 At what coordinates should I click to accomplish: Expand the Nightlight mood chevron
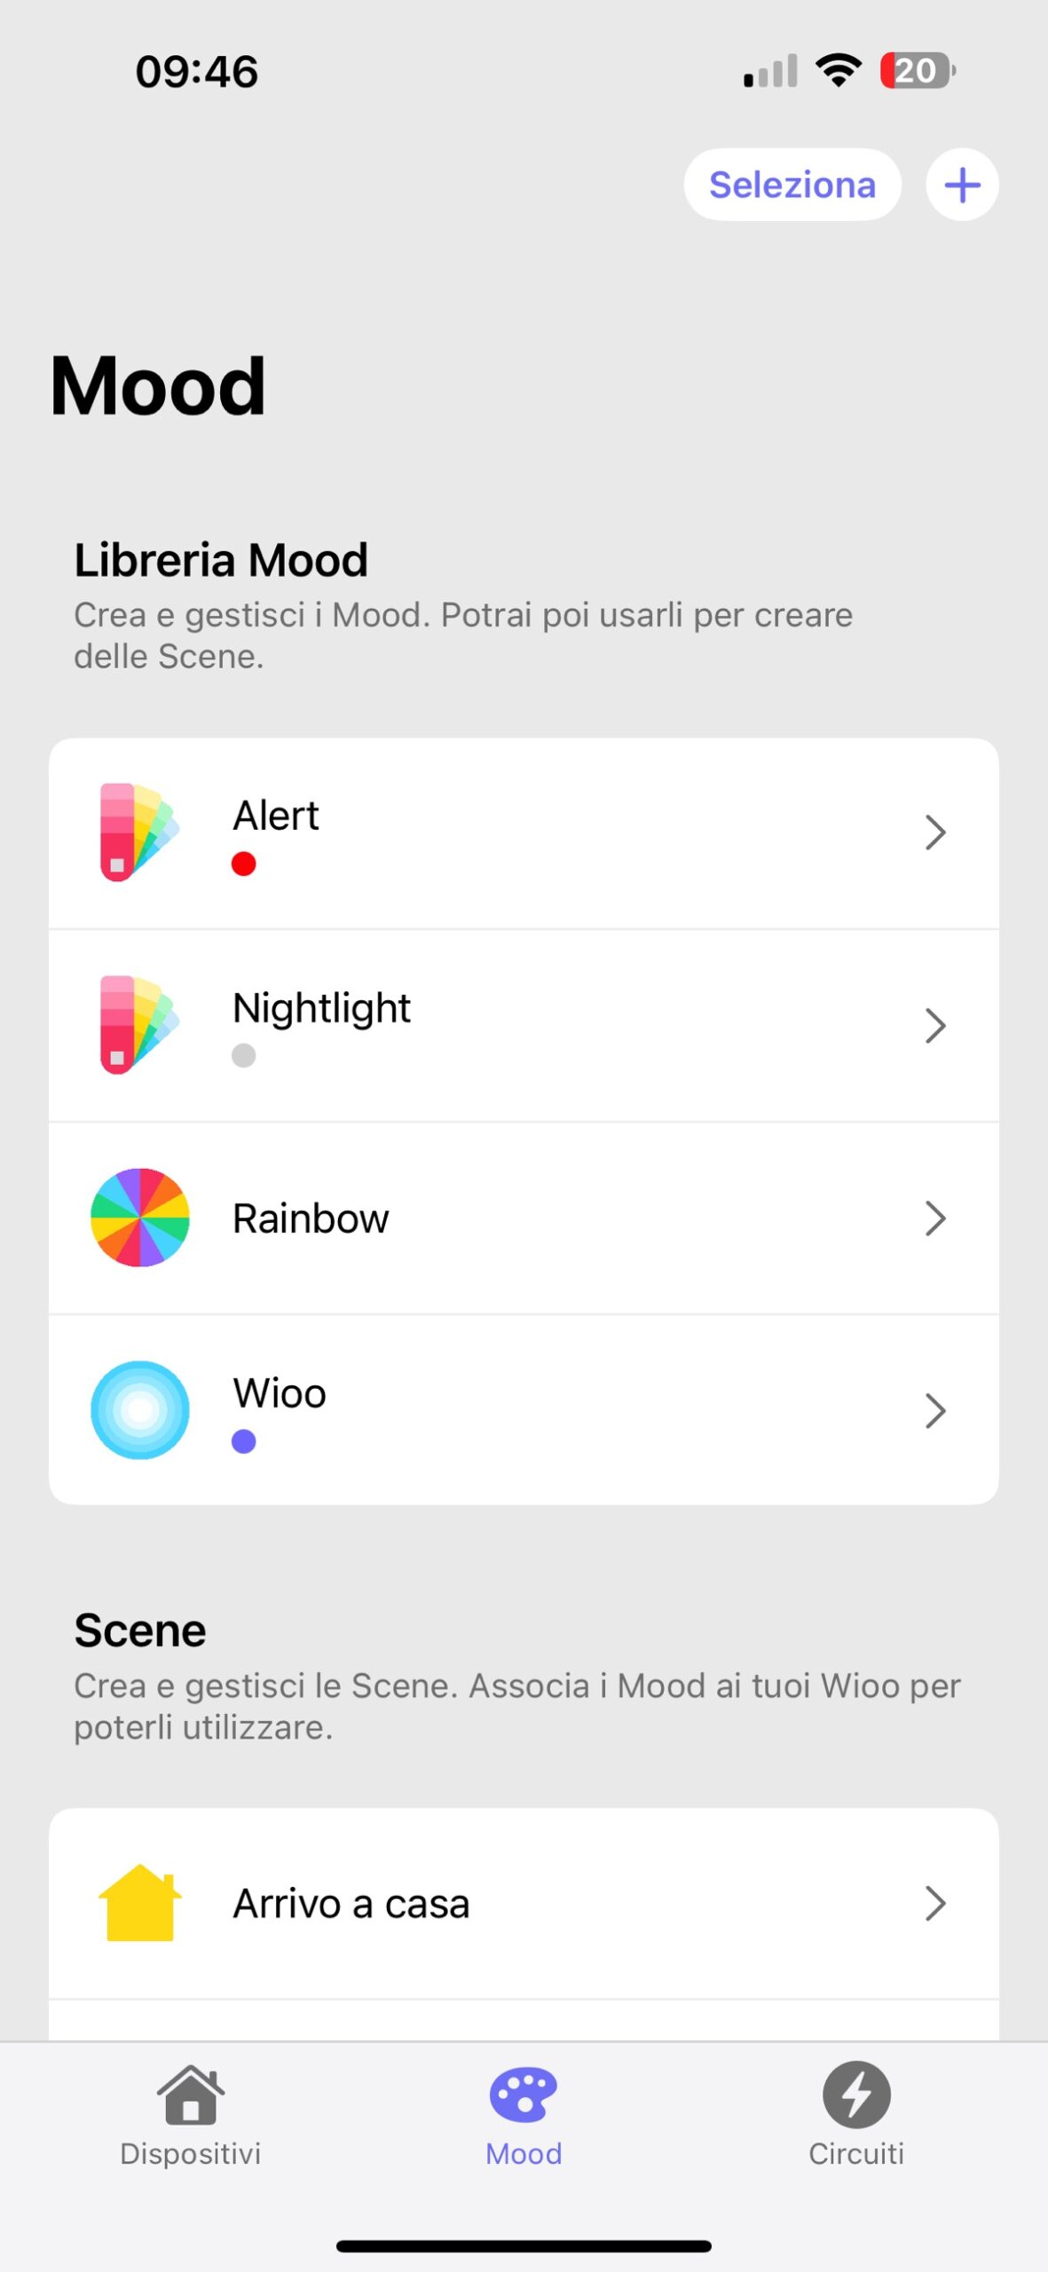click(x=935, y=1025)
